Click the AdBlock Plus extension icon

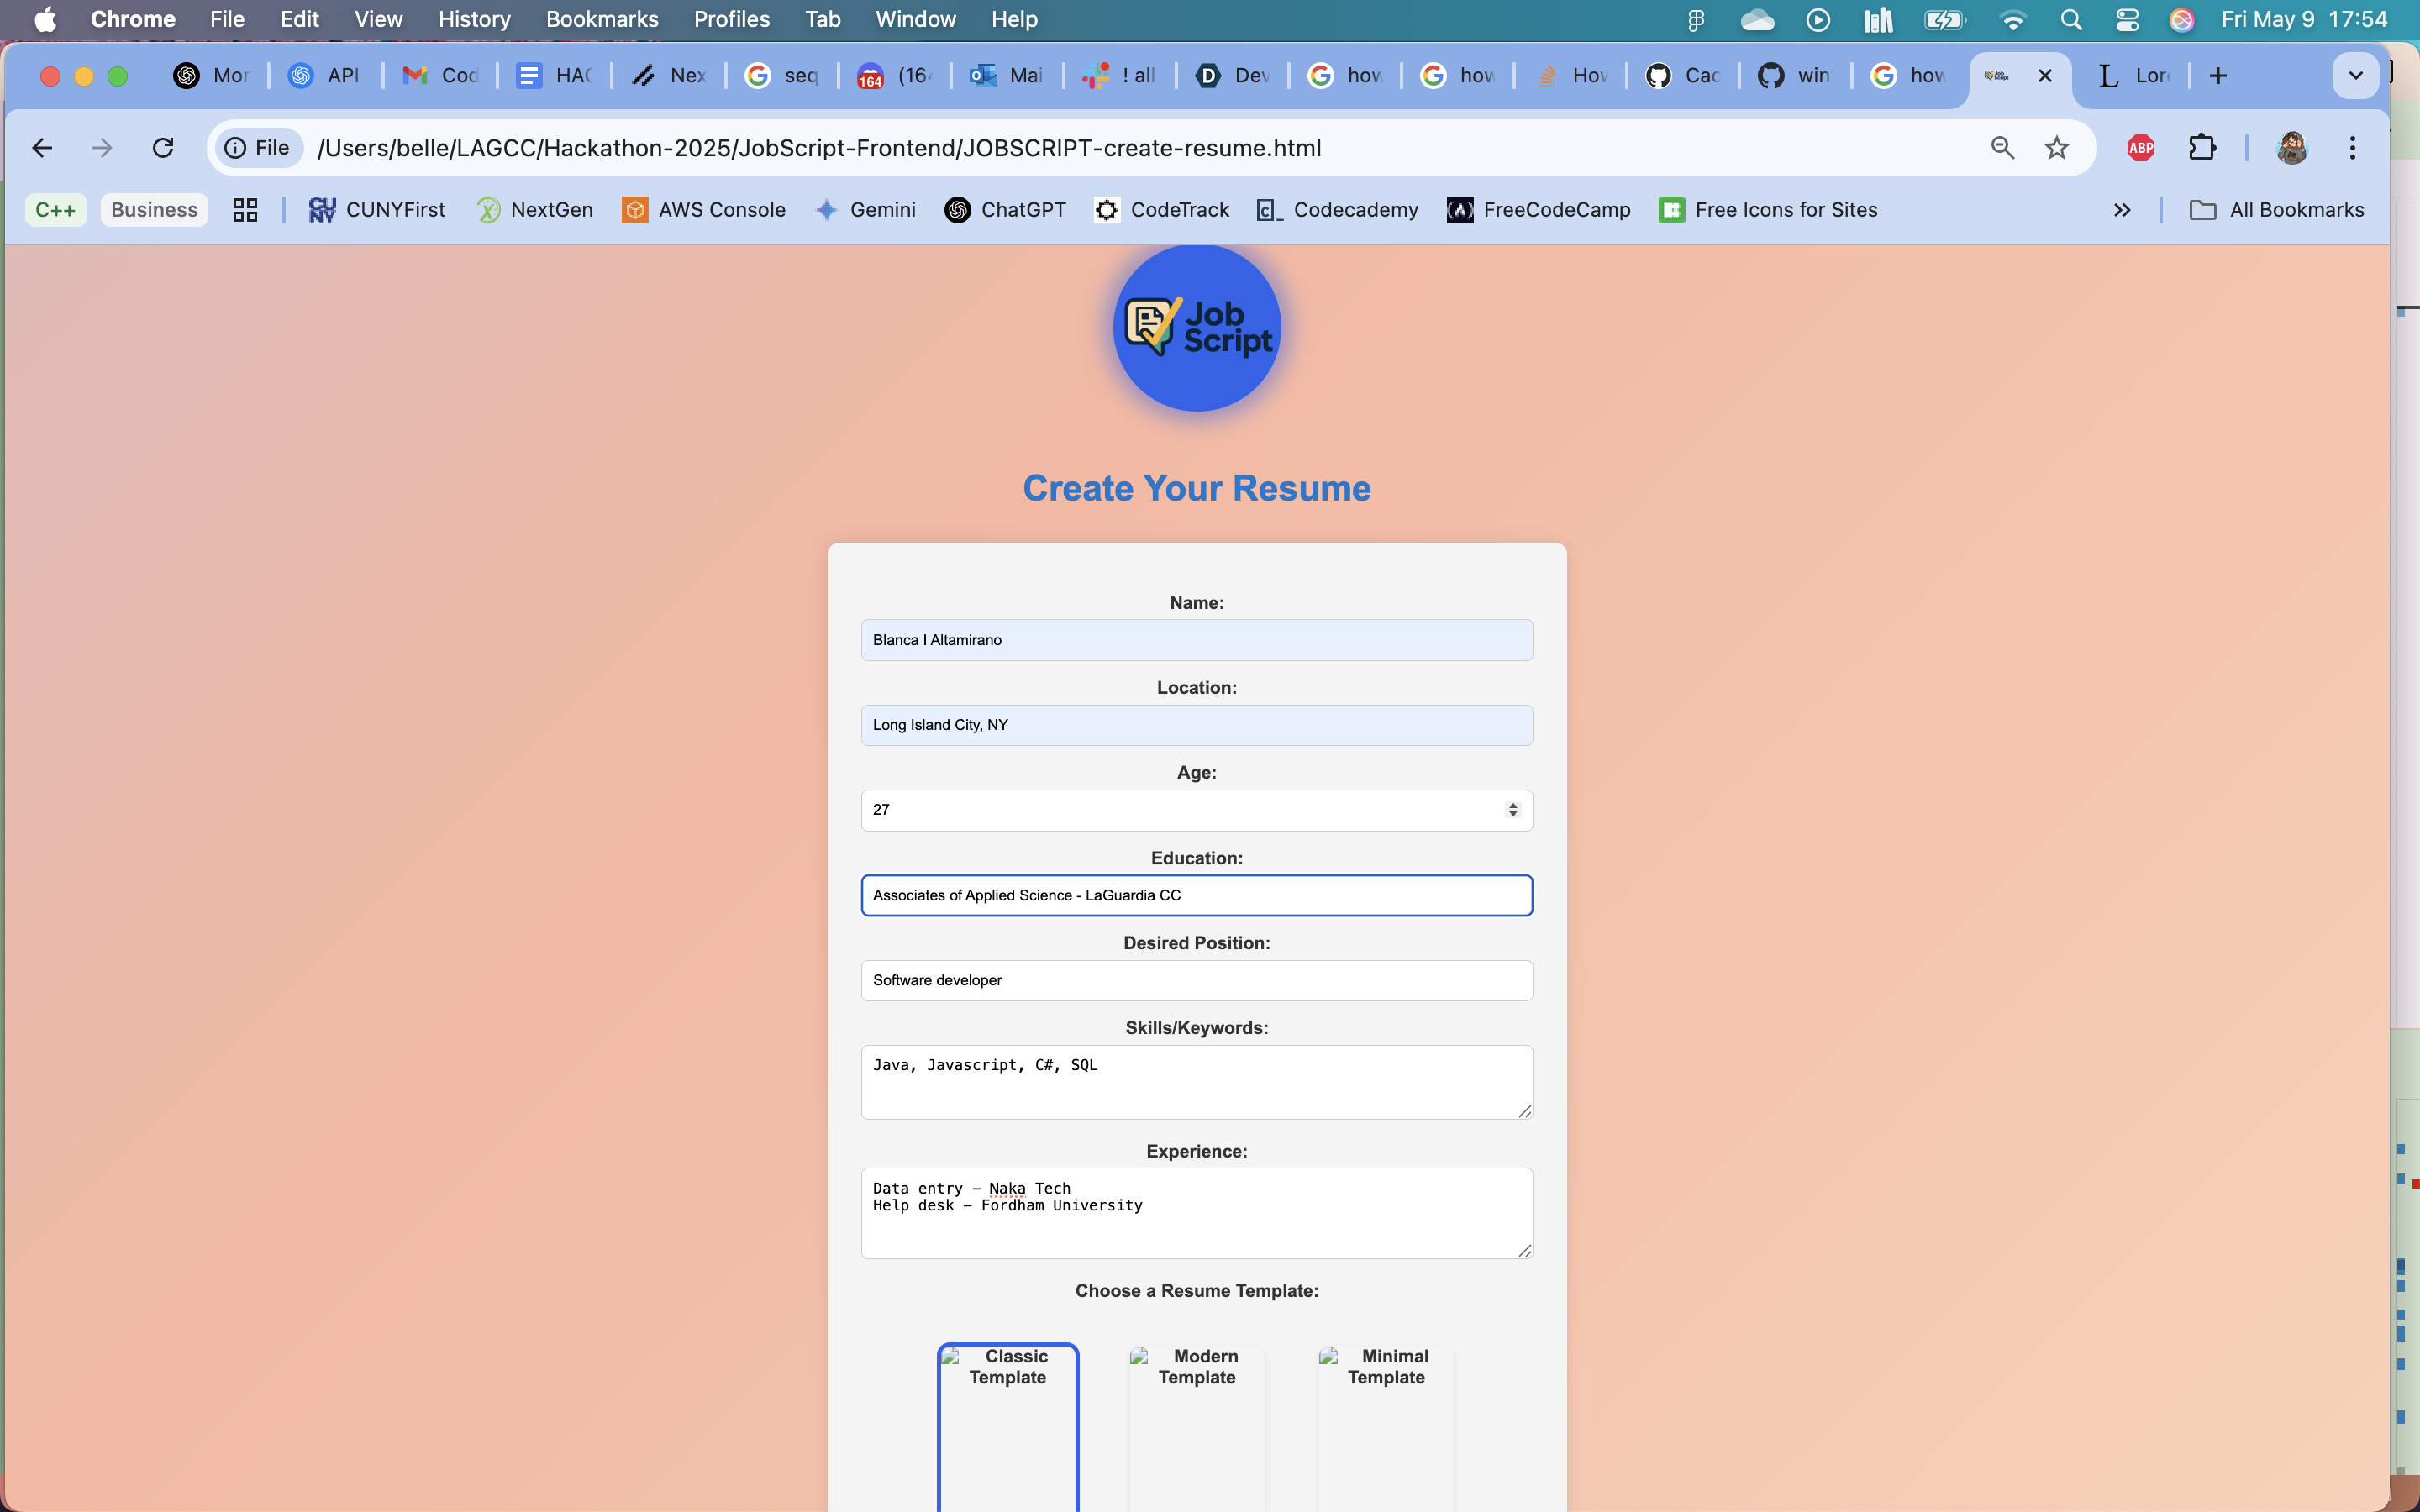pyautogui.click(x=2140, y=148)
